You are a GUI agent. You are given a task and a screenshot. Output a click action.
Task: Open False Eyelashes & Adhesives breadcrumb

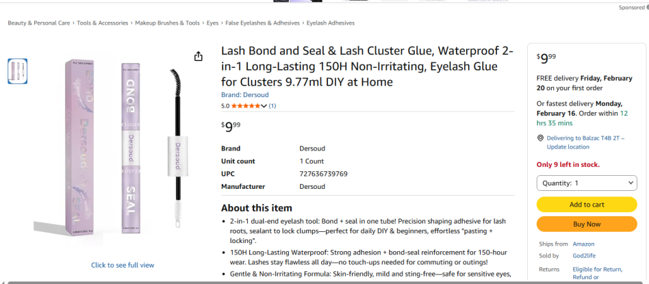262,23
